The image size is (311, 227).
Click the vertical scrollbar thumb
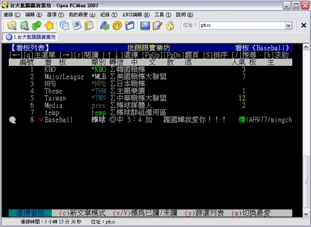coord(306,182)
